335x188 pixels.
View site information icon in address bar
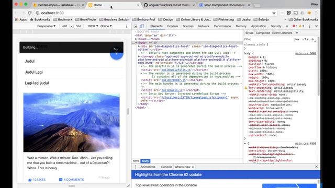point(37,13)
